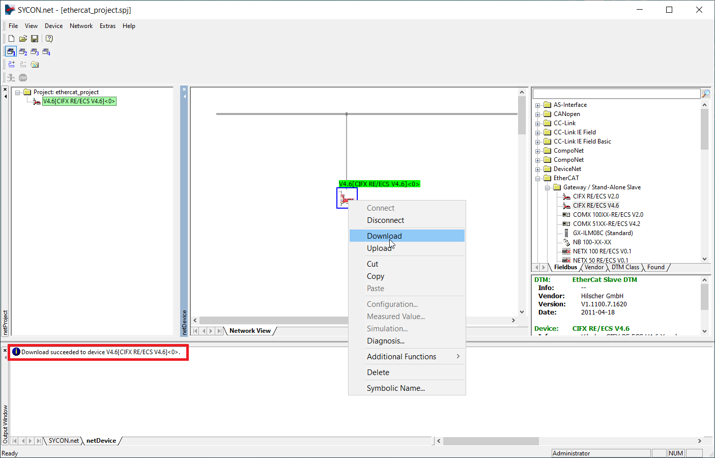Click the help question mark toolbar icon

49,39
